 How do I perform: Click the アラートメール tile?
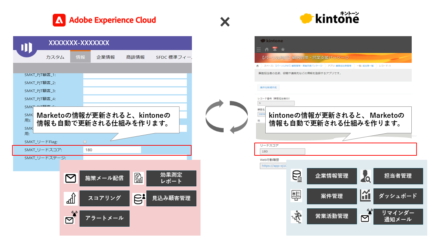pyautogui.click(x=104, y=218)
